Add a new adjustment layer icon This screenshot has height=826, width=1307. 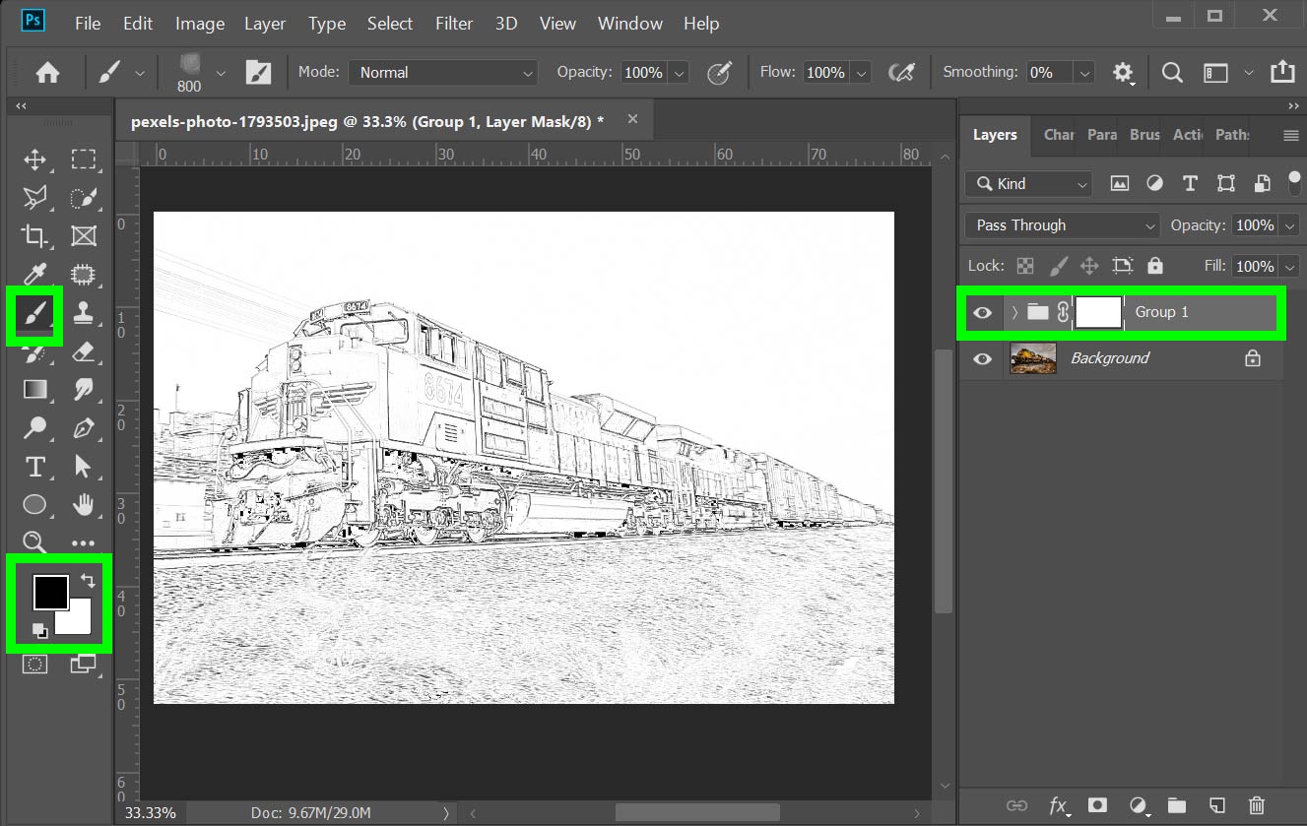tap(1139, 805)
